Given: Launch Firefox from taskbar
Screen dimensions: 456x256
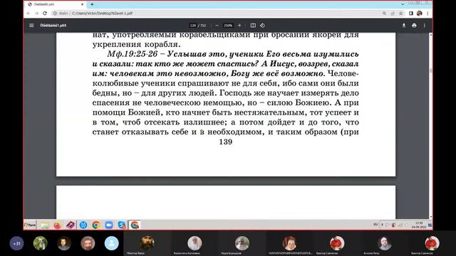Looking at the screenshot, I should (x=57, y=225).
